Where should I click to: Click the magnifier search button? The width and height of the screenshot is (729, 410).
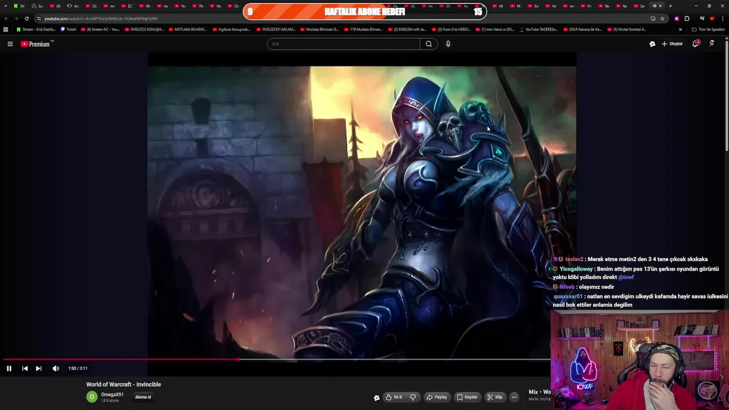click(429, 44)
